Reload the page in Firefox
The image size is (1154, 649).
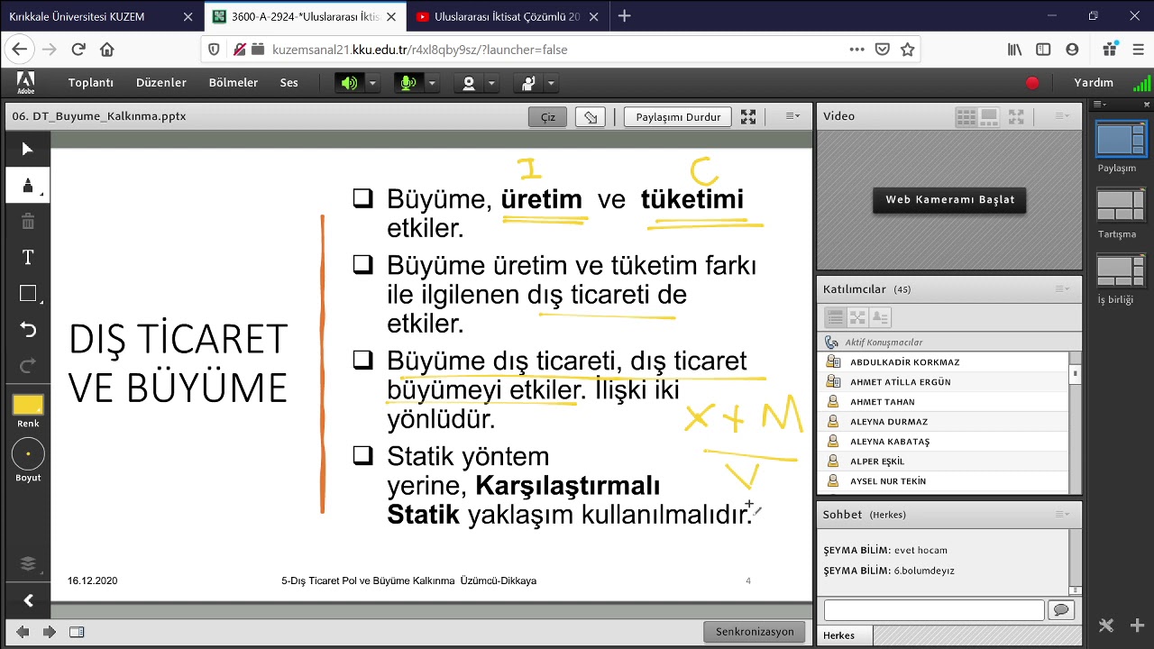click(x=78, y=50)
